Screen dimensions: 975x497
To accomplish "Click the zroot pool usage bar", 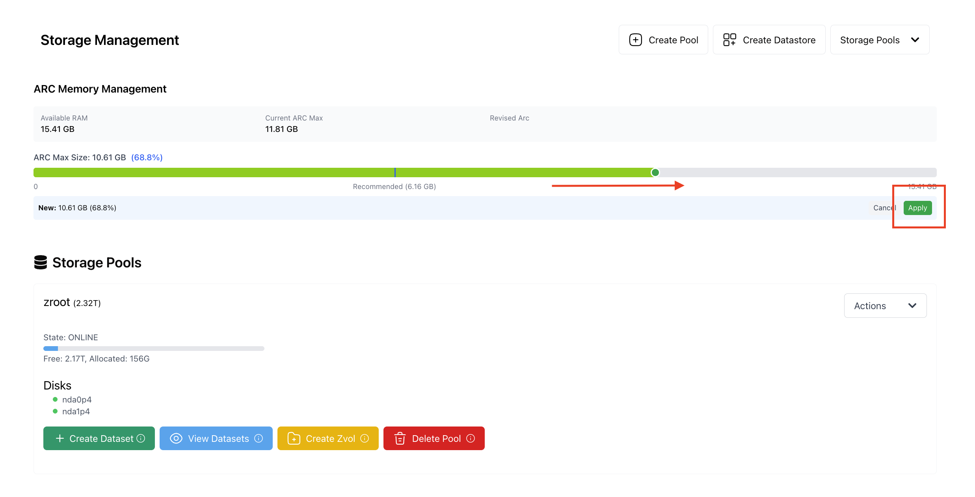I will (x=154, y=348).
